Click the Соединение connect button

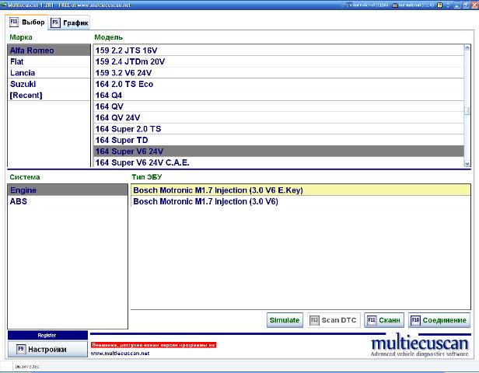click(439, 319)
